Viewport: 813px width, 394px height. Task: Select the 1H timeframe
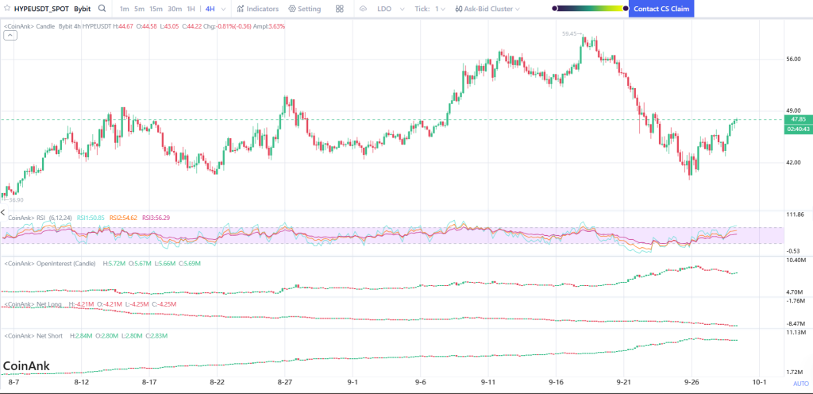tap(191, 9)
